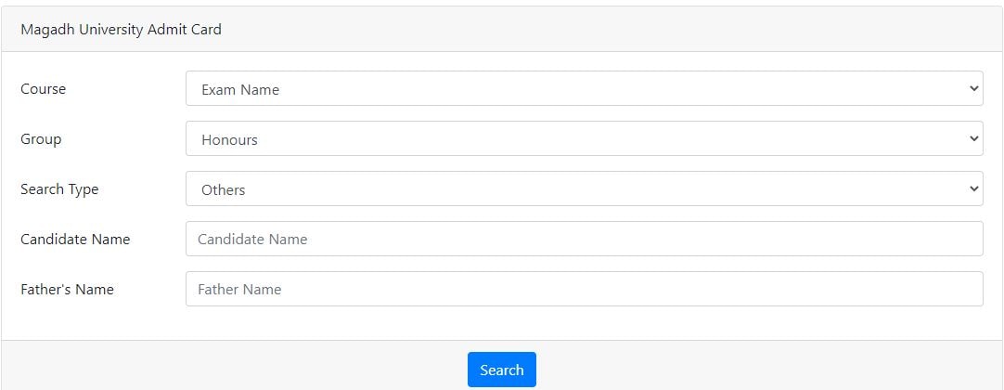Click the Search Type field label
The width and height of the screenshot is (1004, 390).
pyautogui.click(x=59, y=189)
